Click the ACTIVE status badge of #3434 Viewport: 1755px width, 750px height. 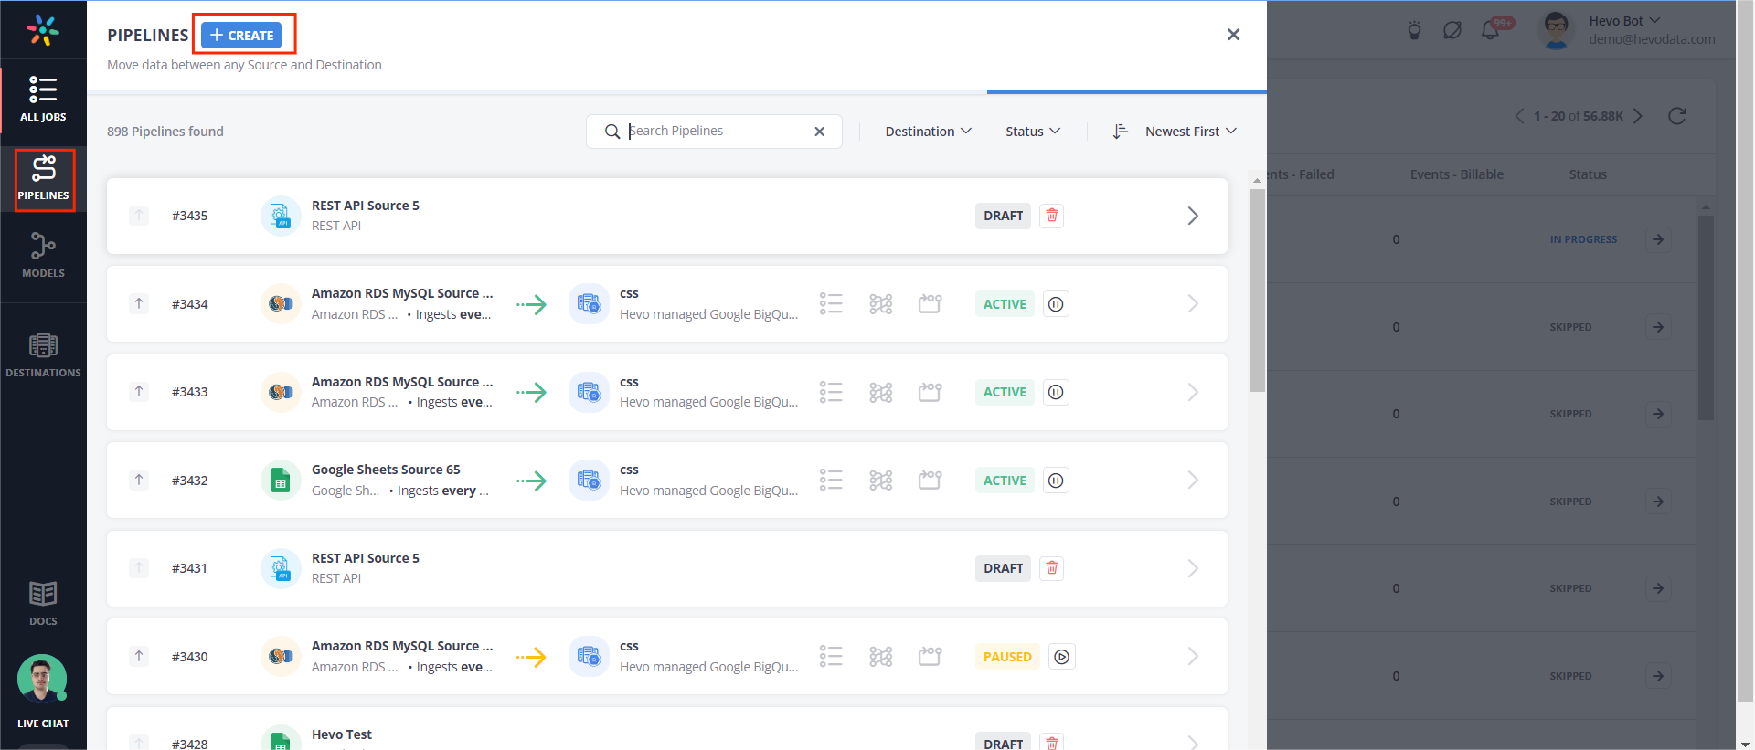tap(1005, 304)
